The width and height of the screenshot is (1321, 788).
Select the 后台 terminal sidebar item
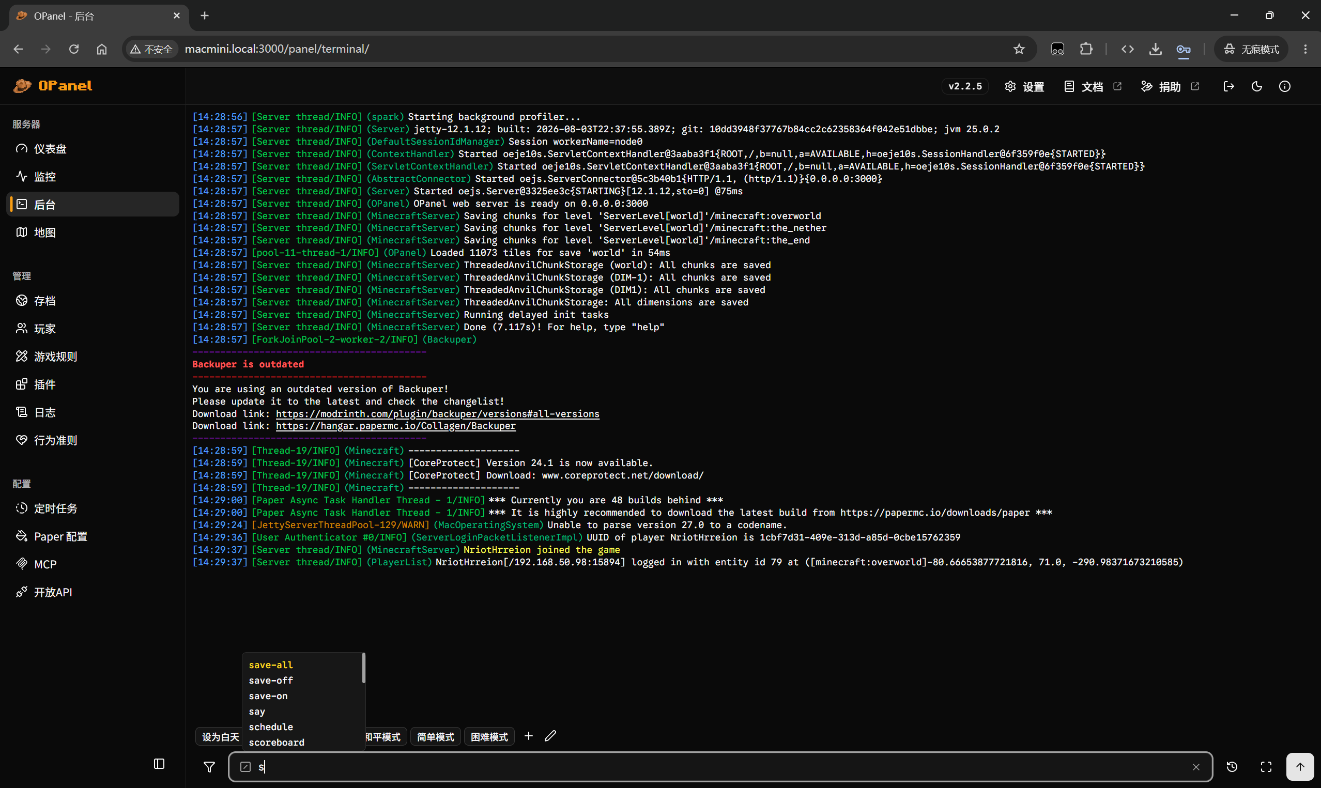point(93,205)
